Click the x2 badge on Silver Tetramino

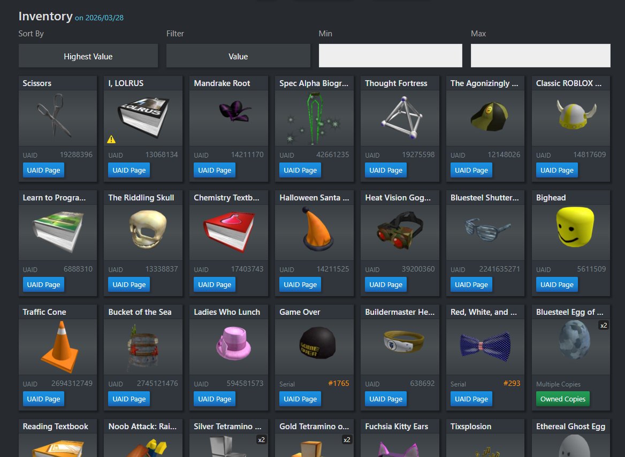261,440
